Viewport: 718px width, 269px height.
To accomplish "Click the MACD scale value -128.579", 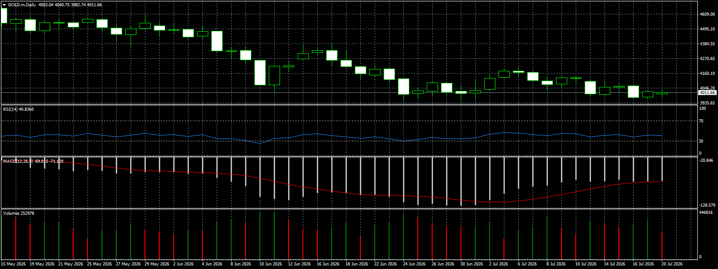I will [x=707, y=205].
